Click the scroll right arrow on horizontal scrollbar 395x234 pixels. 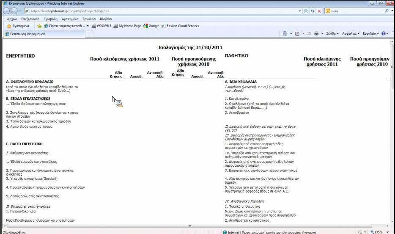(x=387, y=226)
